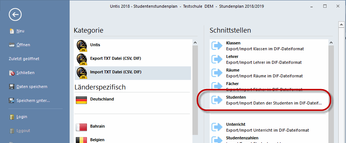This screenshot has width=346, height=143.
Task: Click the Bahrain flag icon
Action: 82,127
